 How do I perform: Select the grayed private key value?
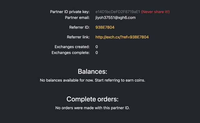click(117, 12)
